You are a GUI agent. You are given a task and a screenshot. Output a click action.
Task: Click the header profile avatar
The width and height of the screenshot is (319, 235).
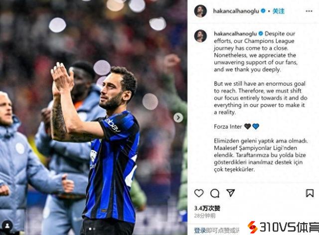(200, 11)
